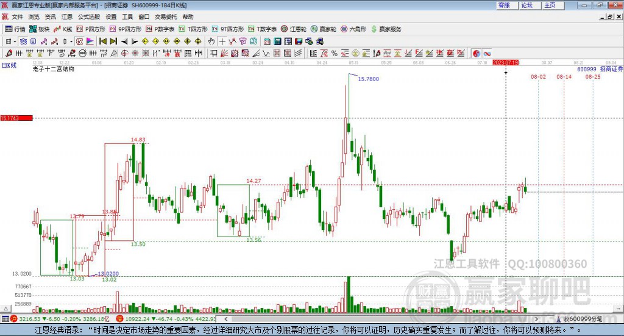Expand the candlestick style dropdown arrow
This screenshot has height=336, width=624.
(71, 41)
